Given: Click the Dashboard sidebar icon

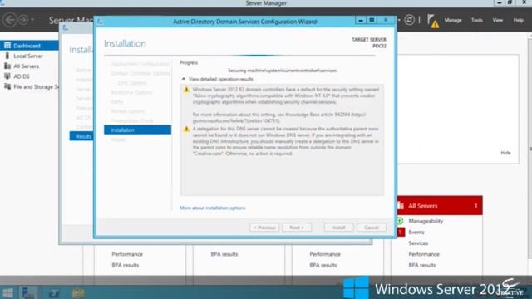Looking at the screenshot, I should tap(7, 46).
